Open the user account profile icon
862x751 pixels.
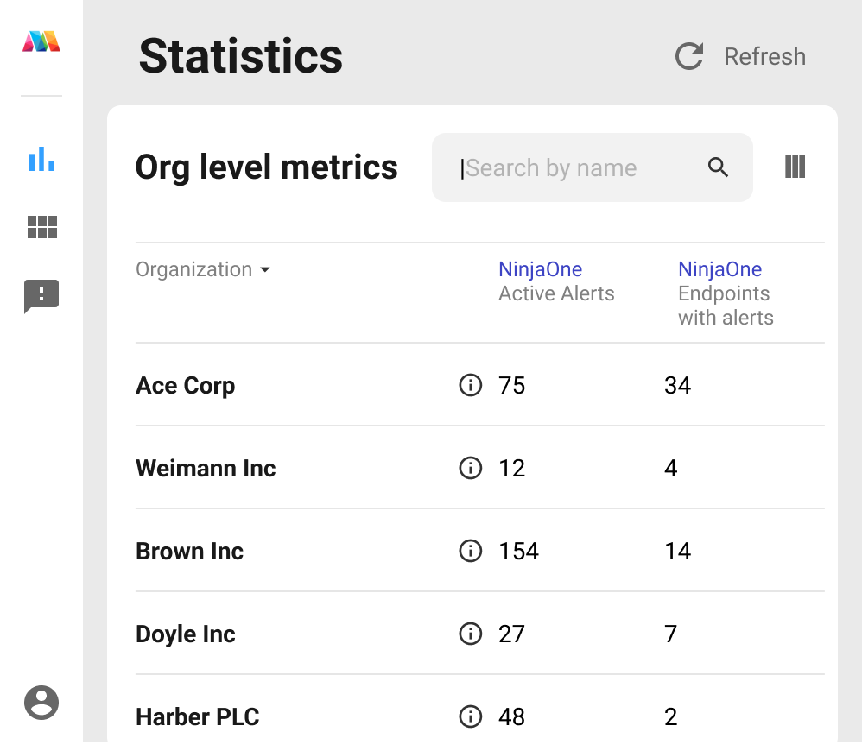tap(41, 703)
